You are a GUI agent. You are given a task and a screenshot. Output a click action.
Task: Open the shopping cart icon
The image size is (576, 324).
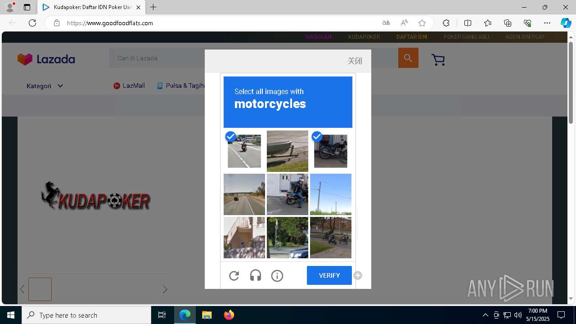coord(438,59)
